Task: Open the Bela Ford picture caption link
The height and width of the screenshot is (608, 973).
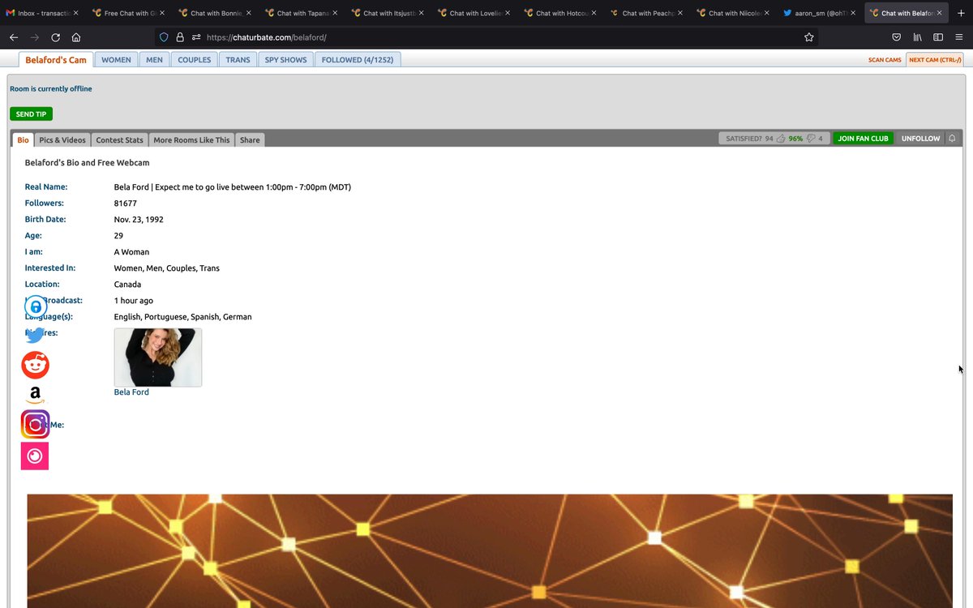Action: [x=131, y=392]
